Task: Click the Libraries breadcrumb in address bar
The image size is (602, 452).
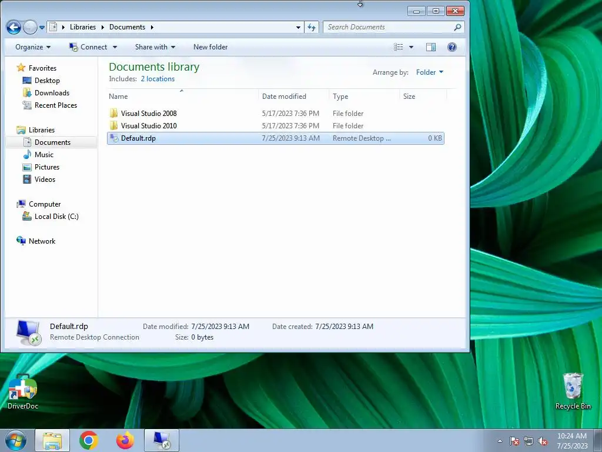Action: coord(82,27)
